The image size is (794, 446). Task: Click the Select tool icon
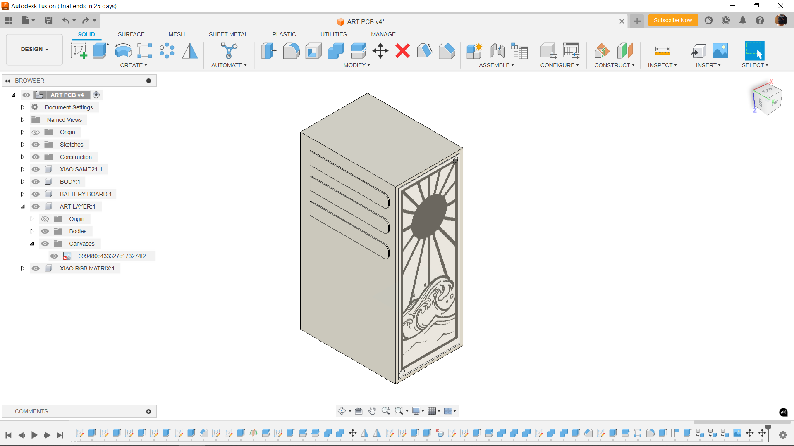tap(755, 51)
